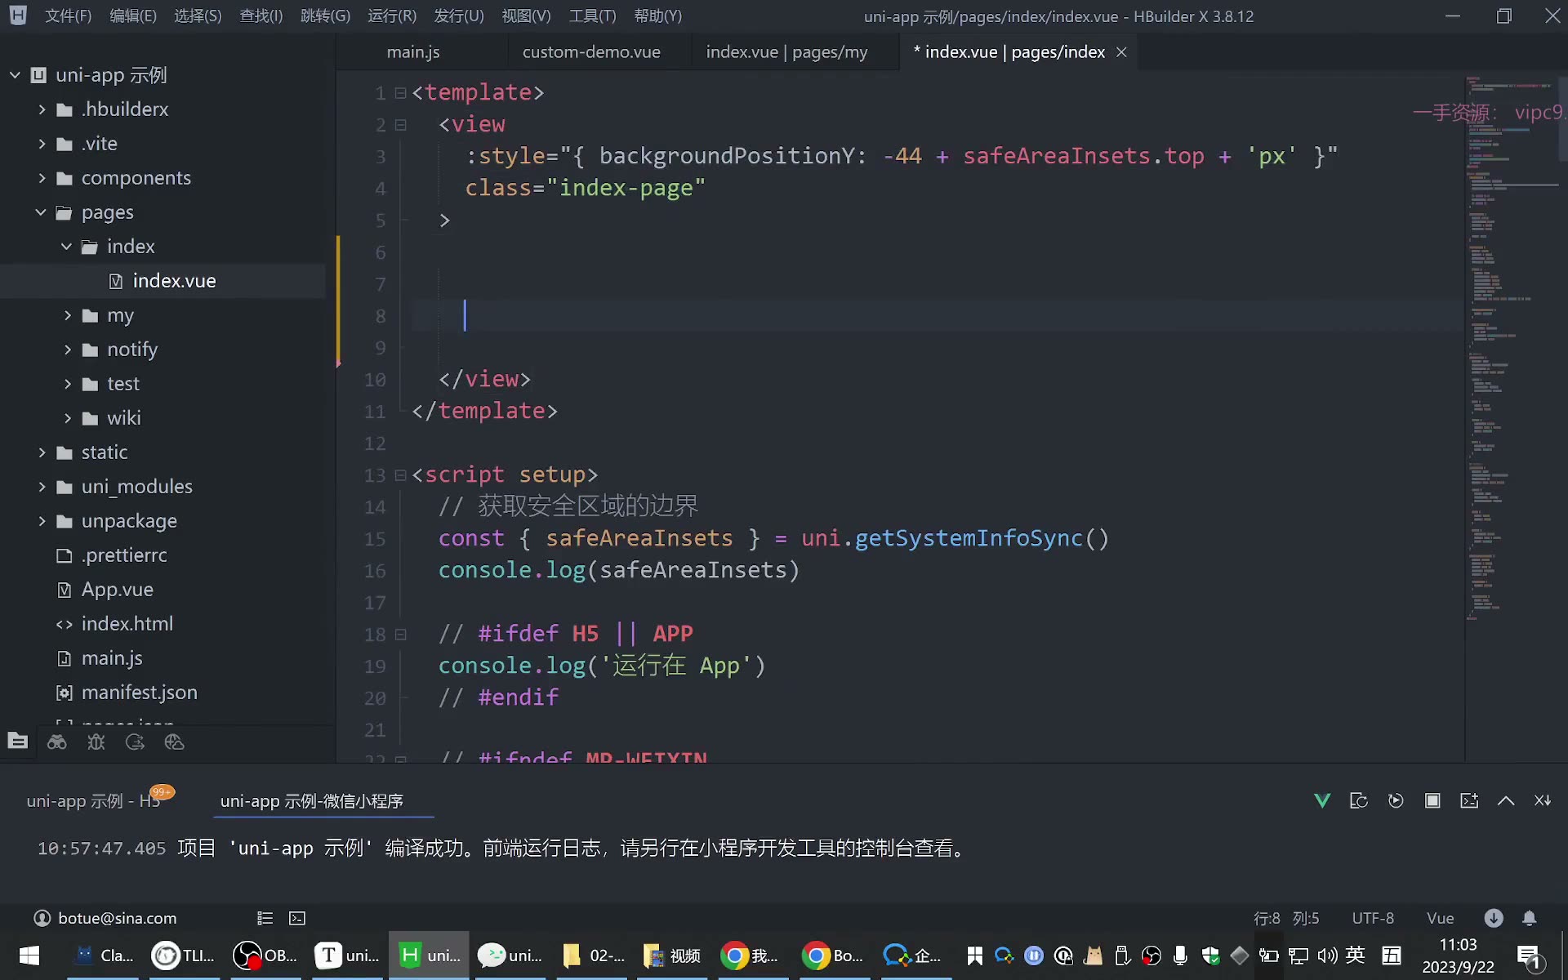The height and width of the screenshot is (980, 1568).
Task: Open new terminal console with plus icon
Action: pyautogui.click(x=1469, y=800)
